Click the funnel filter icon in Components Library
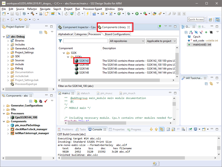 (x=60, y=41)
